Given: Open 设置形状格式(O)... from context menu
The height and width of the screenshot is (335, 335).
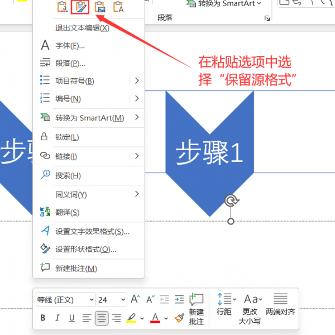Looking at the screenshot, I should pos(88,249).
